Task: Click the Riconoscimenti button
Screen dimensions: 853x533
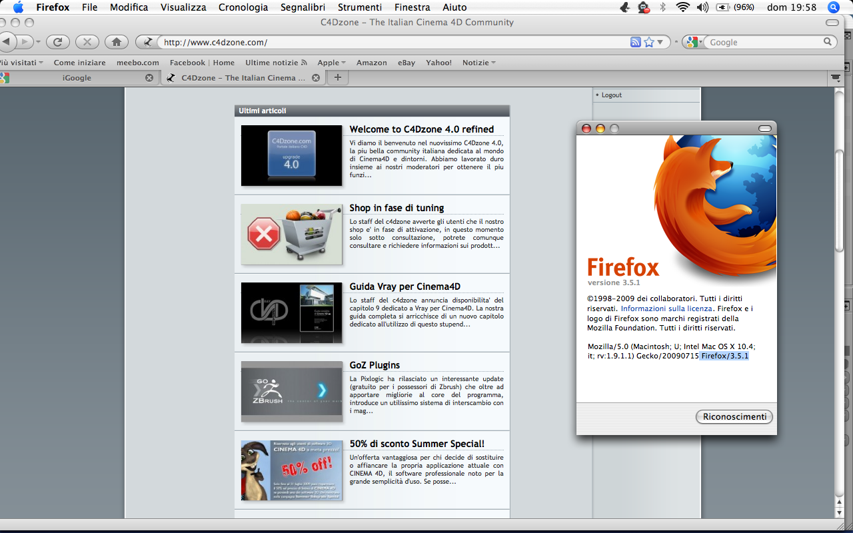Action: 734,416
